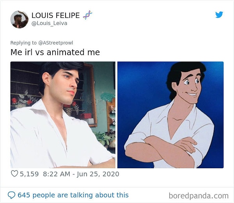This screenshot has height=203, width=234.
Task: Open Louis Felipe's profile avatar picture
Action: (19, 19)
